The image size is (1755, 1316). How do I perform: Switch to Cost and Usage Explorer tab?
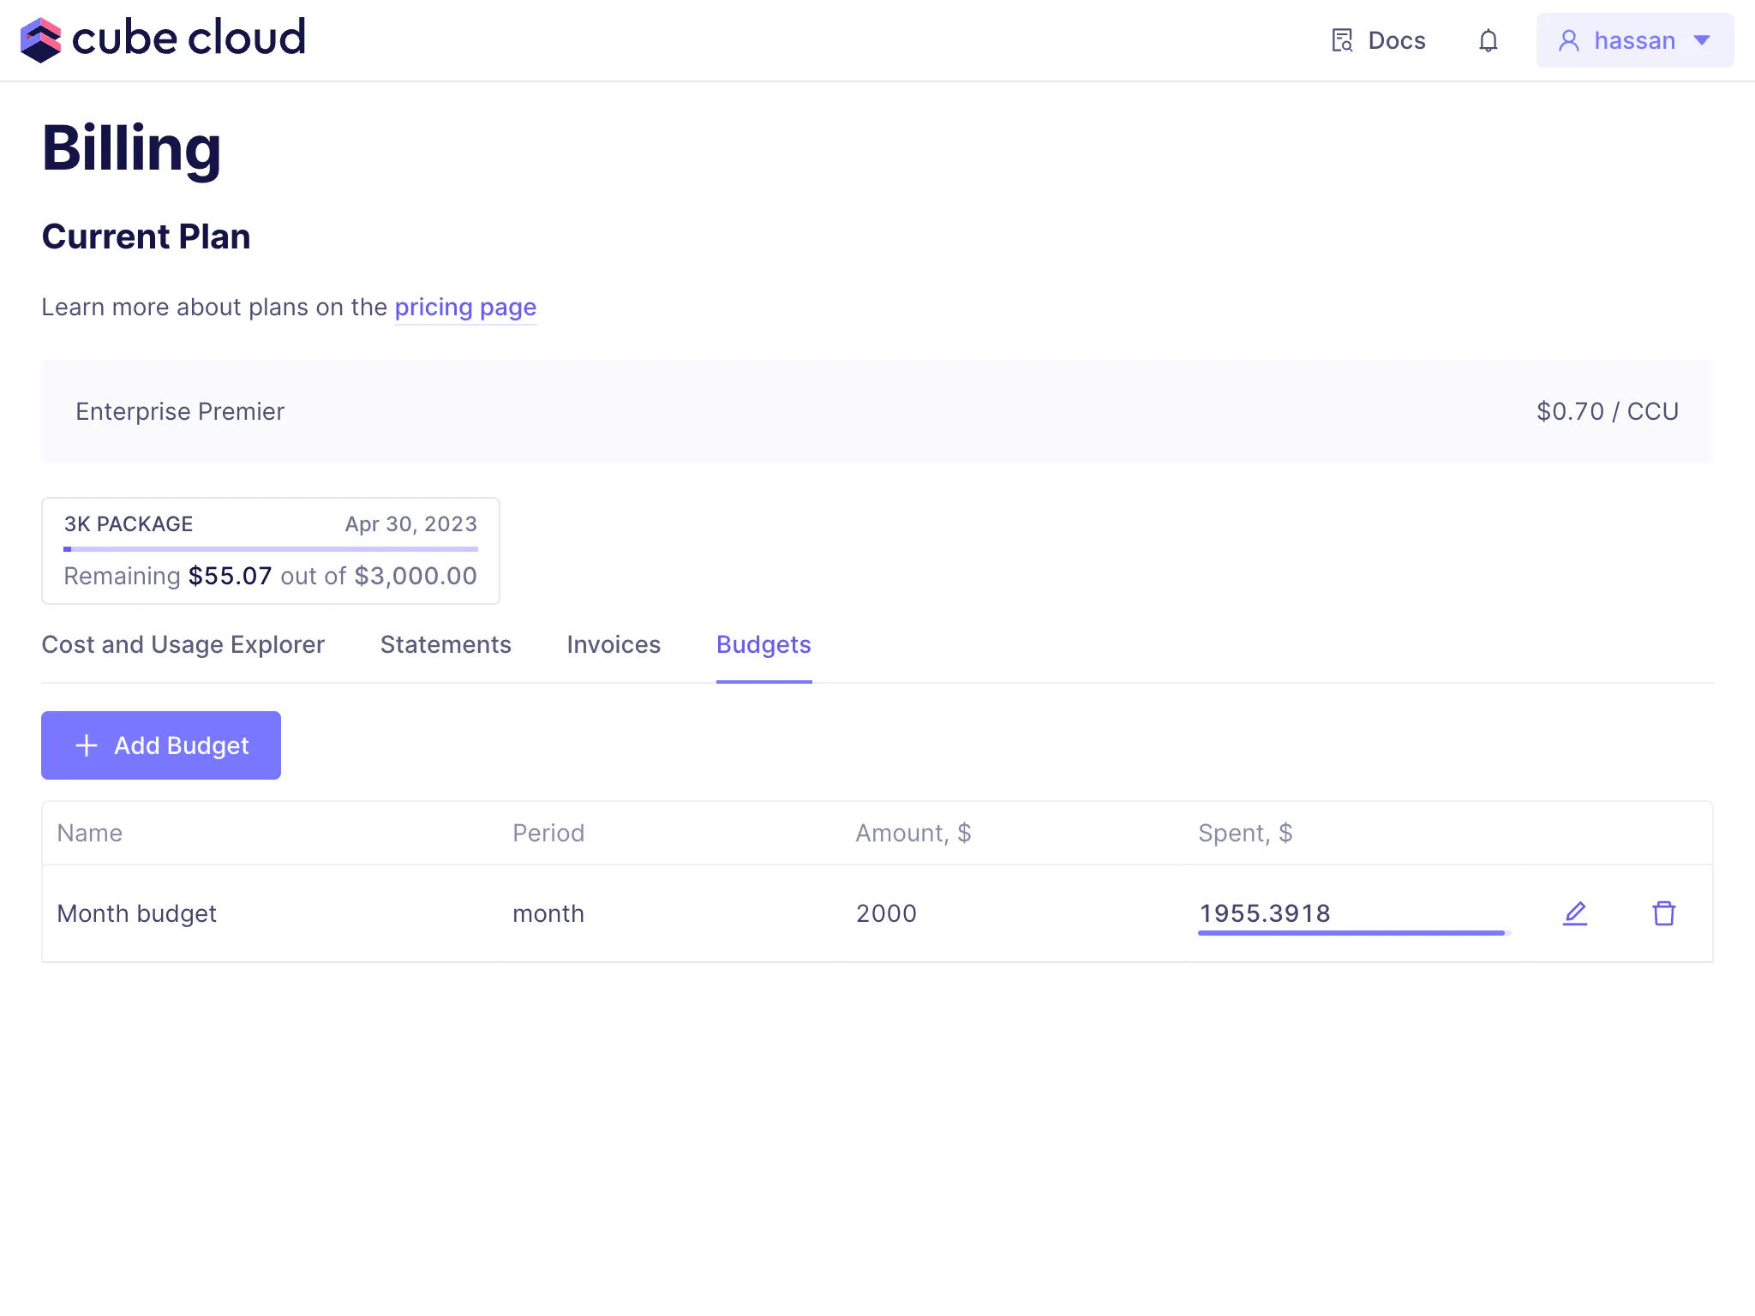click(183, 644)
